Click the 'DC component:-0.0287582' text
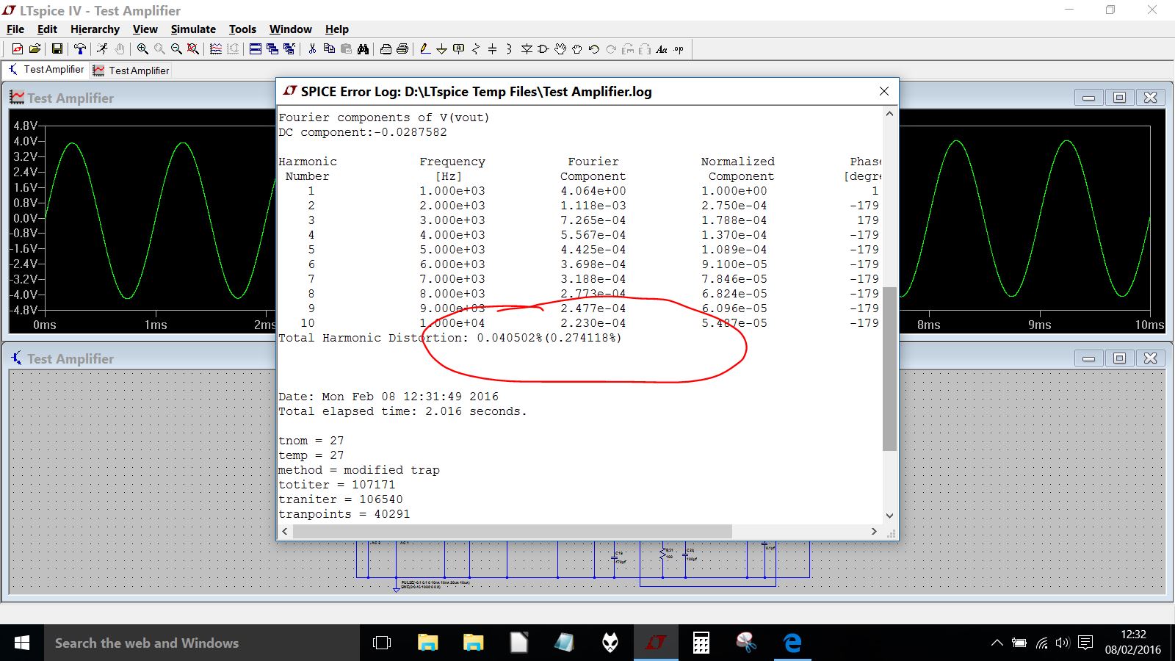The height and width of the screenshot is (661, 1175). pos(363,132)
